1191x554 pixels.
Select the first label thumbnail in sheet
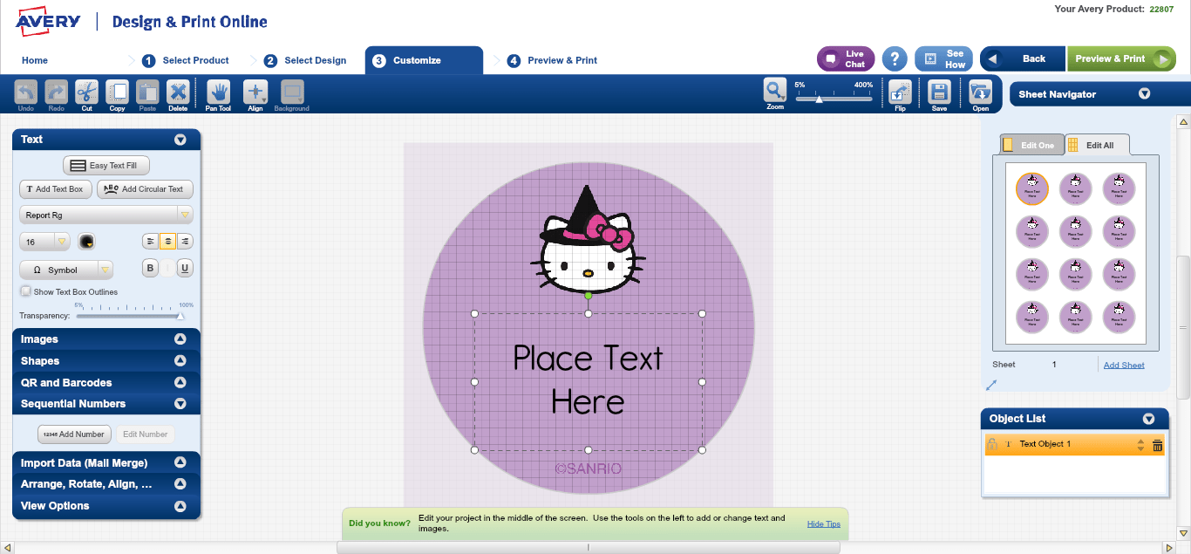(x=1032, y=188)
